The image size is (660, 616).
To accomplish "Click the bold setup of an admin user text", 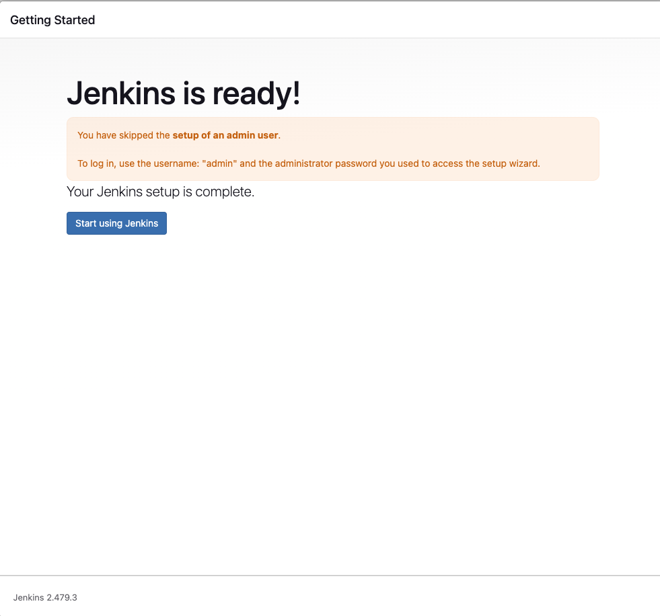I will [x=225, y=135].
